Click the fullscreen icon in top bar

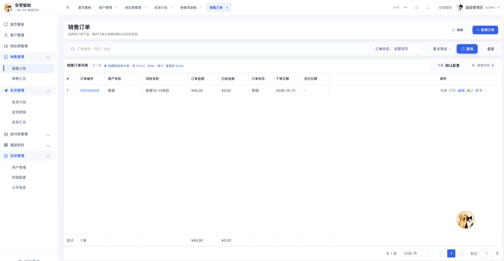coord(428,8)
